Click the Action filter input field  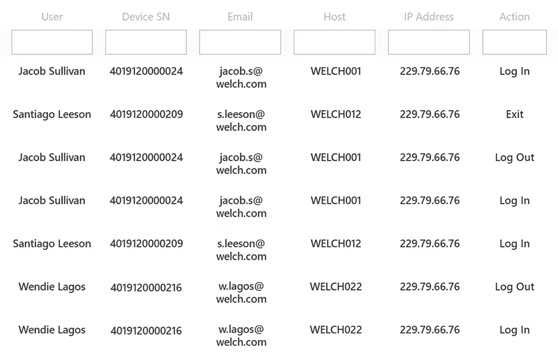514,43
